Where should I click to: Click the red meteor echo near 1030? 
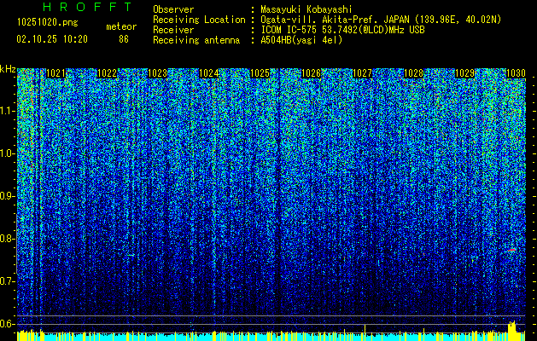(511, 251)
